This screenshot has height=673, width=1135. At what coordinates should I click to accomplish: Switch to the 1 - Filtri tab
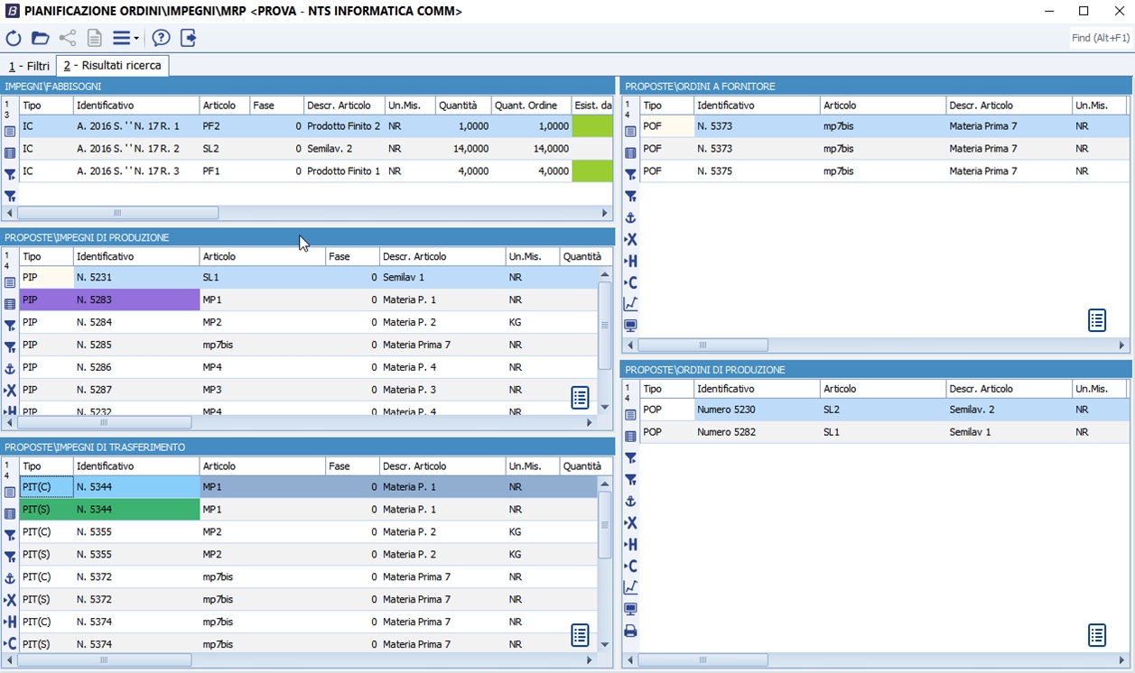29,66
